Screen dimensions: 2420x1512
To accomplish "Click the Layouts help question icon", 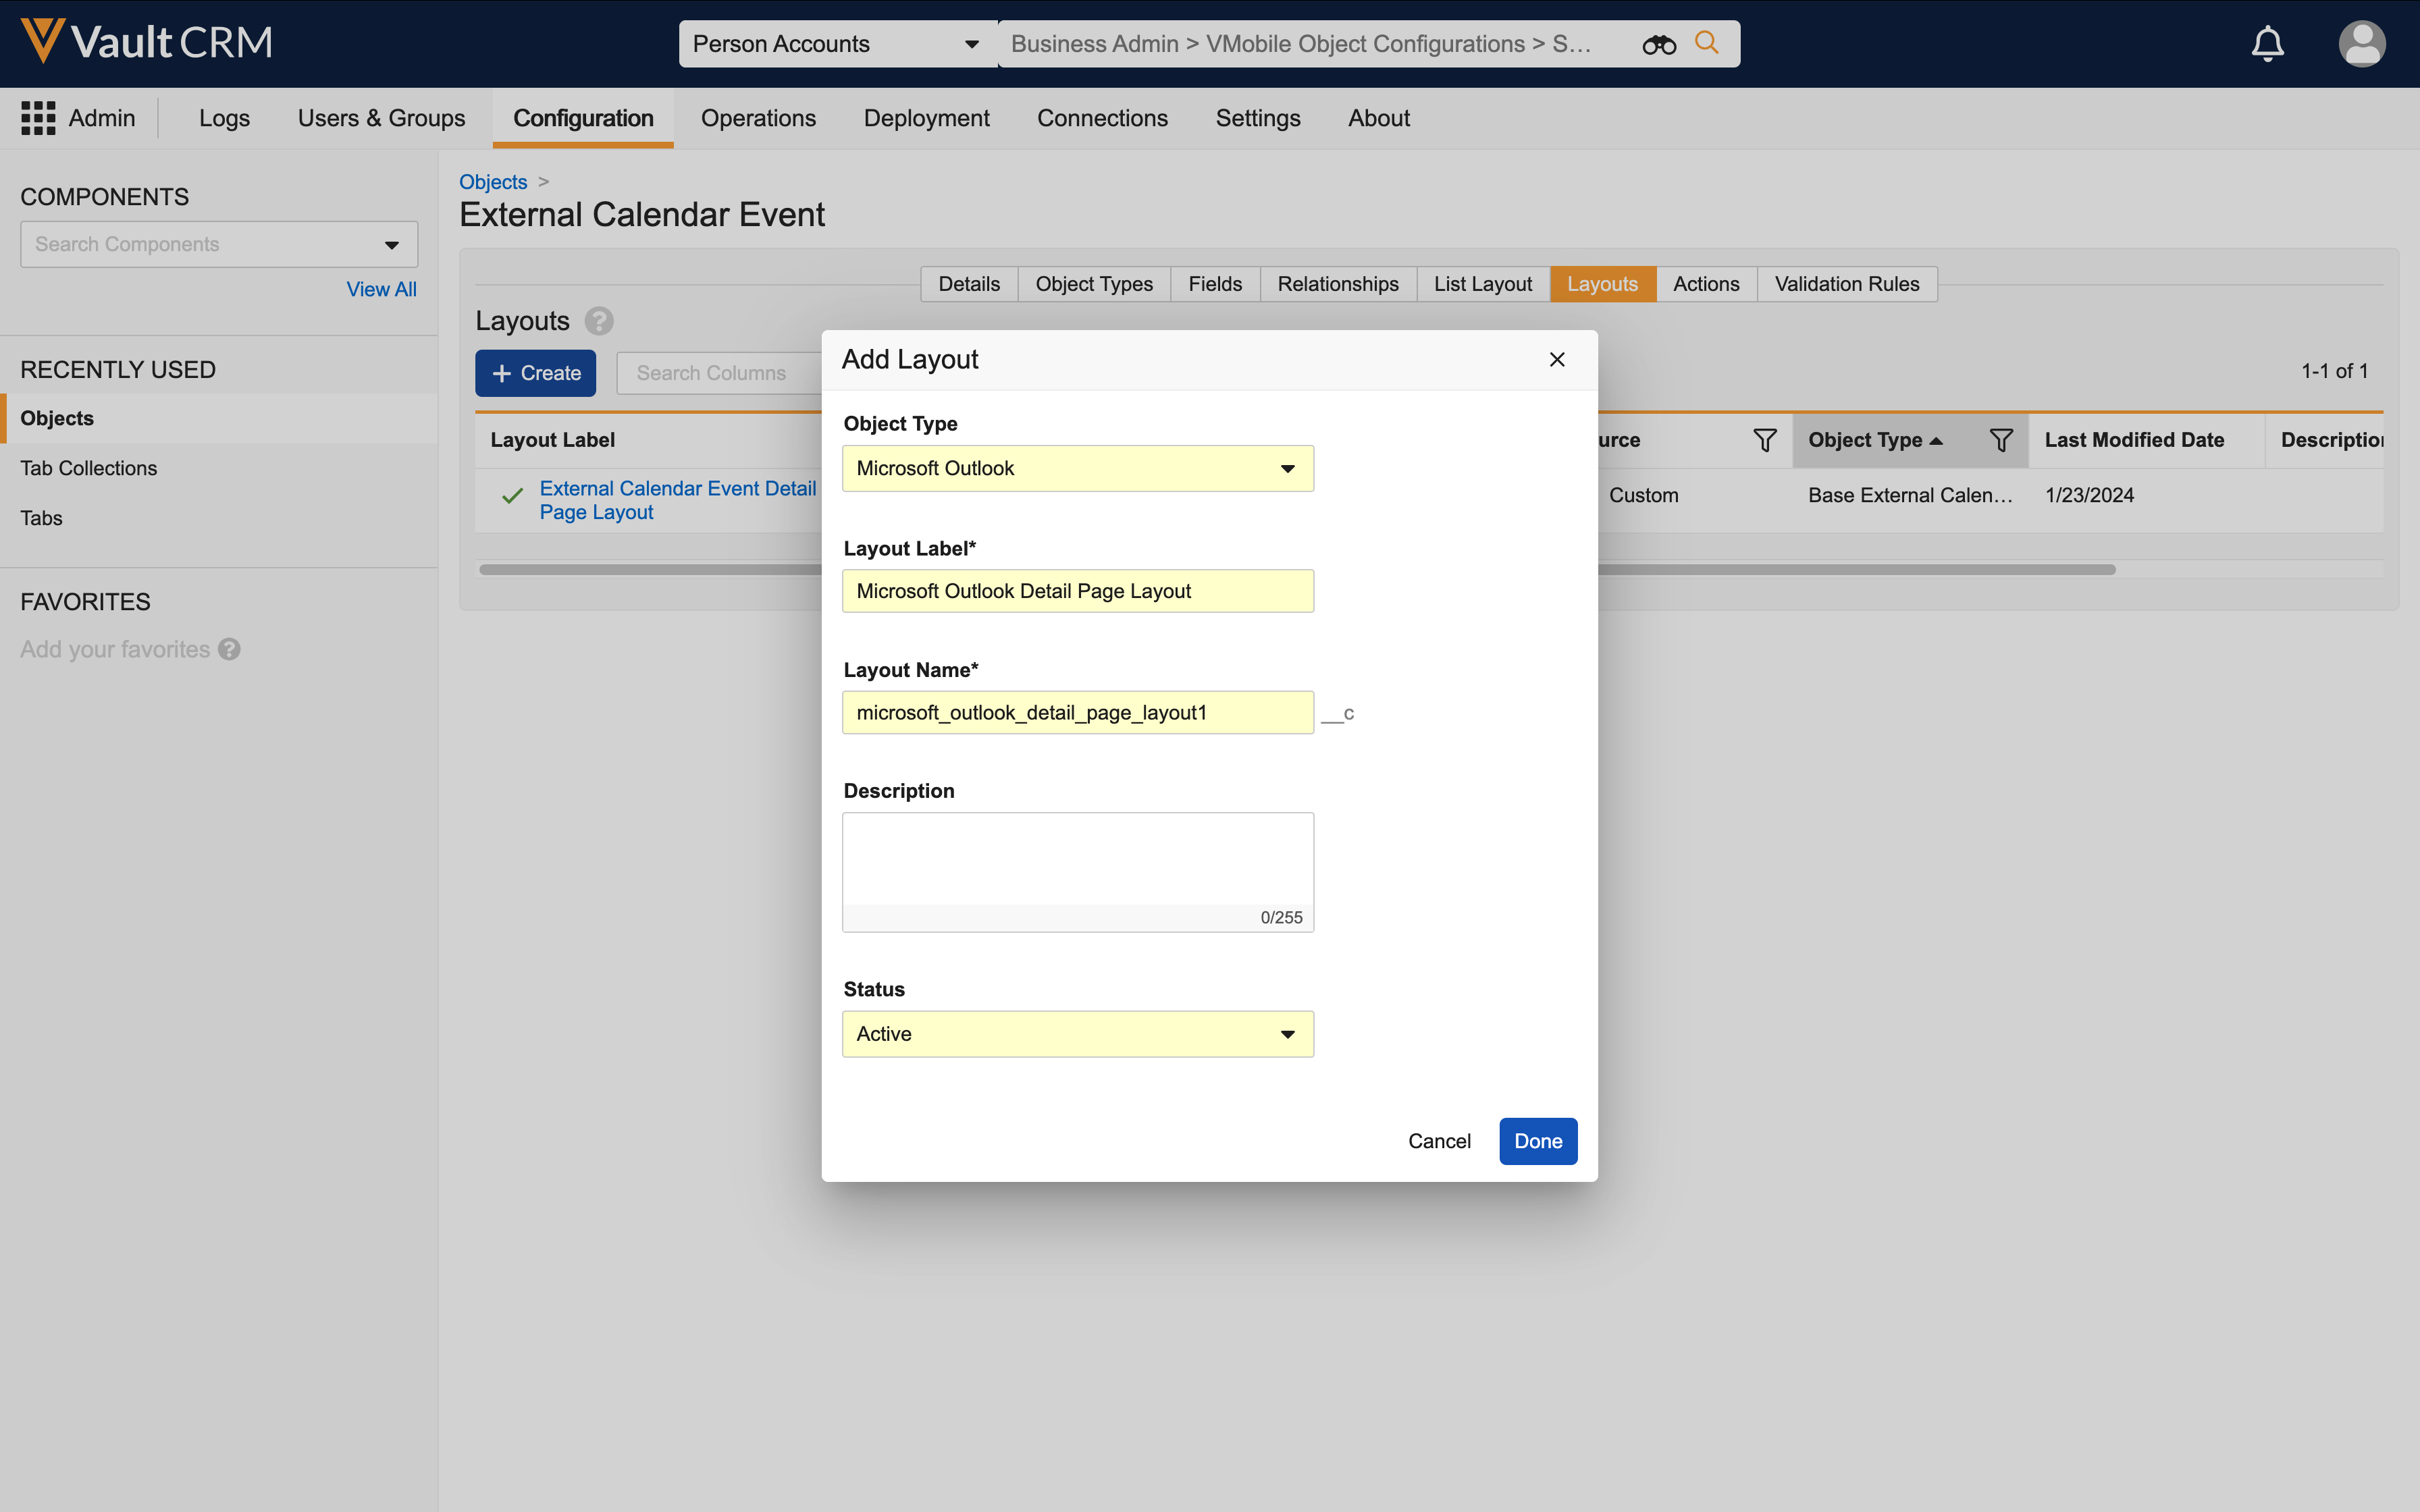I will point(599,321).
